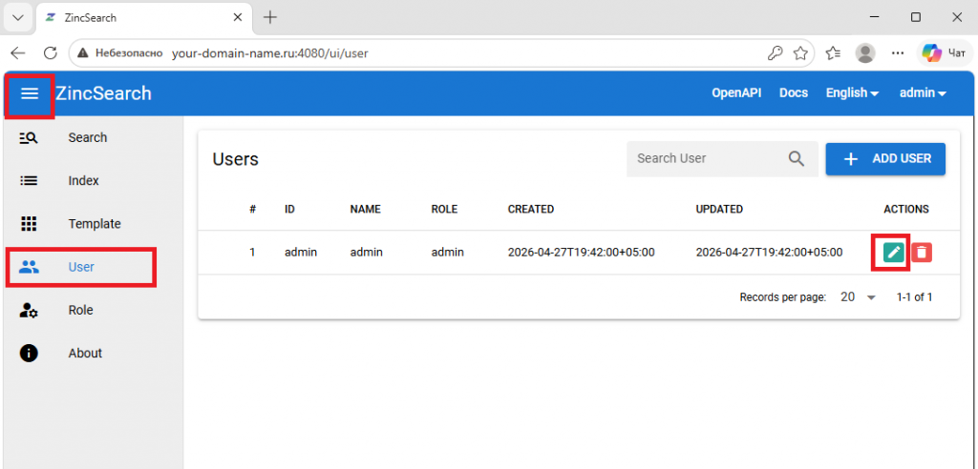The height and width of the screenshot is (469, 978).
Task: Switch to the ZincSearch browser tab
Action: [x=143, y=17]
